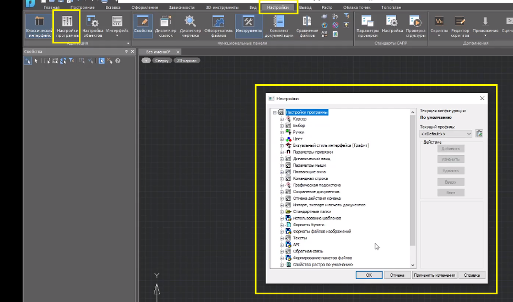Select the Без имени0* document tab

pyautogui.click(x=158, y=52)
